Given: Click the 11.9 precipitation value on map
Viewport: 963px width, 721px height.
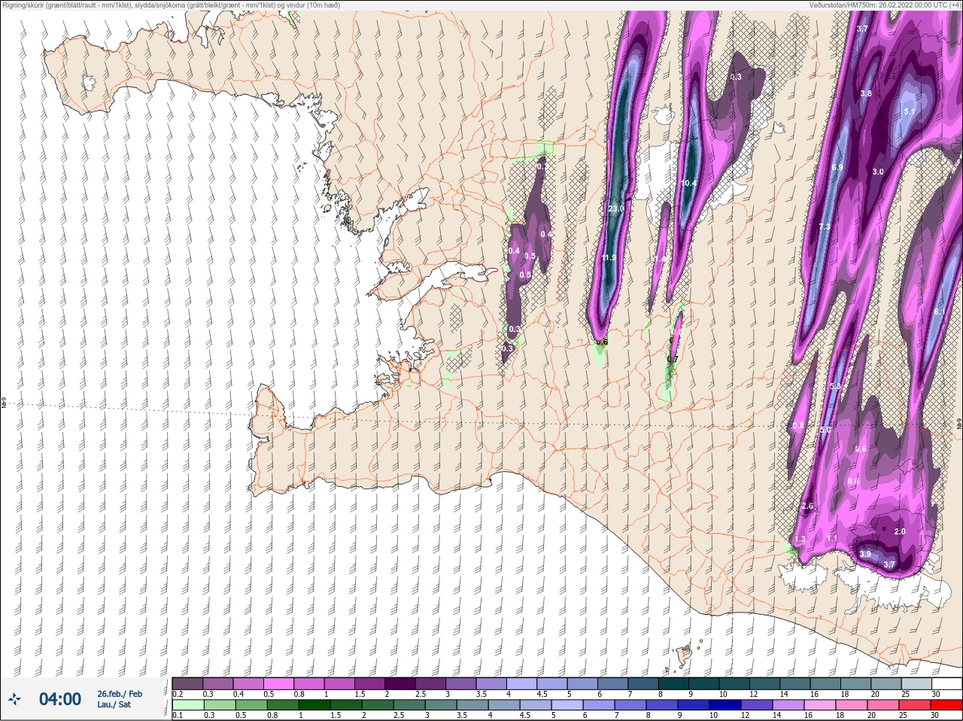Looking at the screenshot, I should (x=609, y=257).
